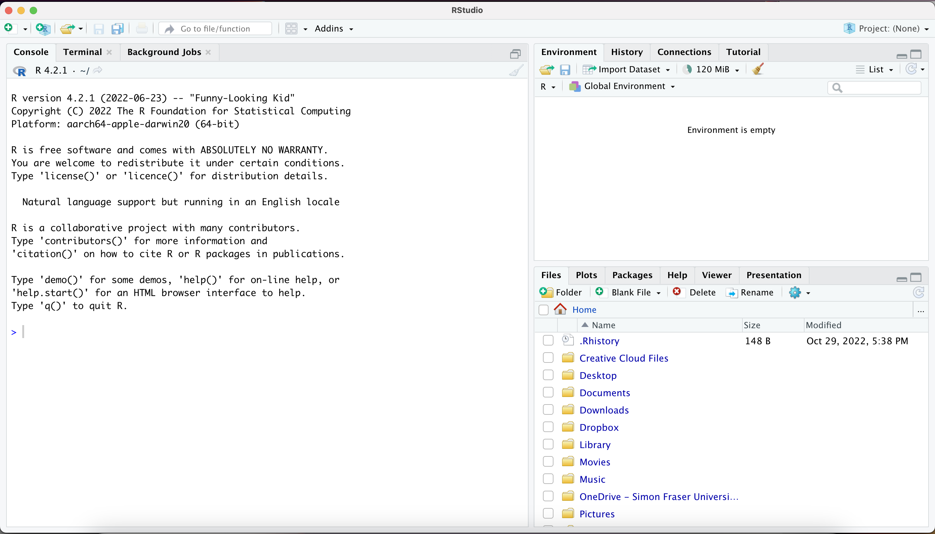Click the workspace panes grid icon

click(x=291, y=29)
